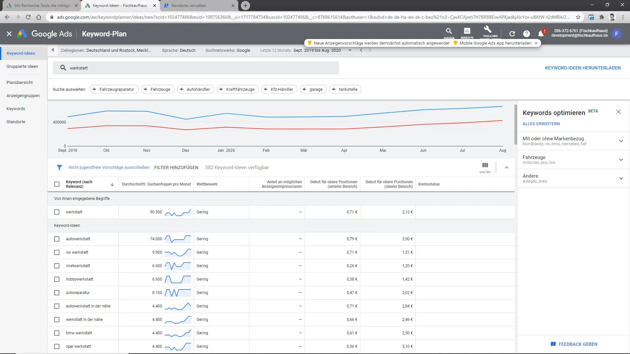This screenshot has height=354, width=630.
Task: Switch to Standorte verwalten browser tab
Action: (199, 5)
